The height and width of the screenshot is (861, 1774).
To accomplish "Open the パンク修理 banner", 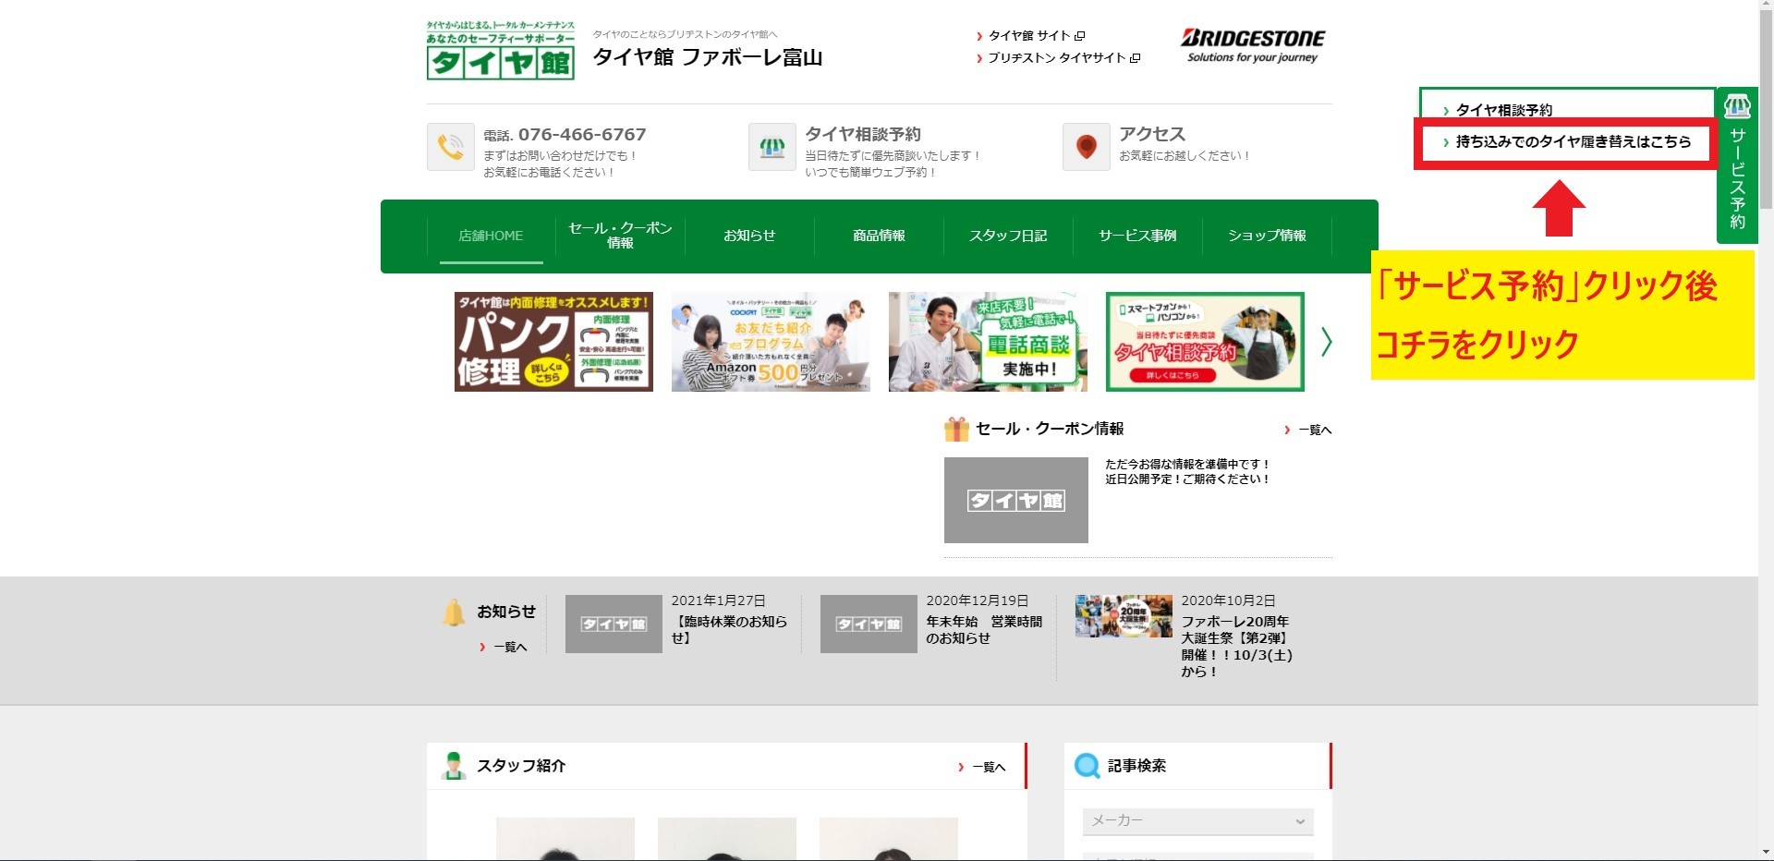I will pyautogui.click(x=553, y=342).
